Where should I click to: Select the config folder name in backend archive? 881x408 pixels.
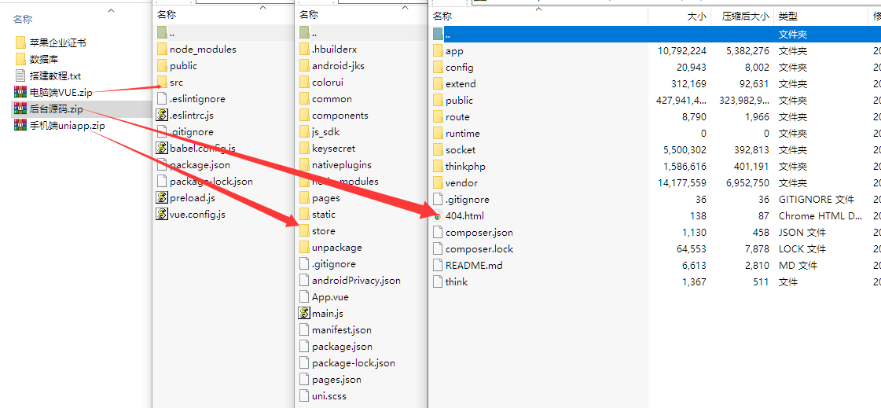click(x=460, y=68)
